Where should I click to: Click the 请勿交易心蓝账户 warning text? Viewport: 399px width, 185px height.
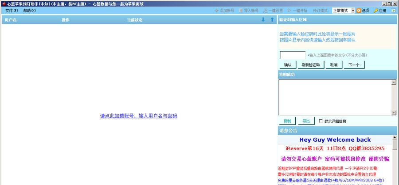pyautogui.click(x=335, y=159)
